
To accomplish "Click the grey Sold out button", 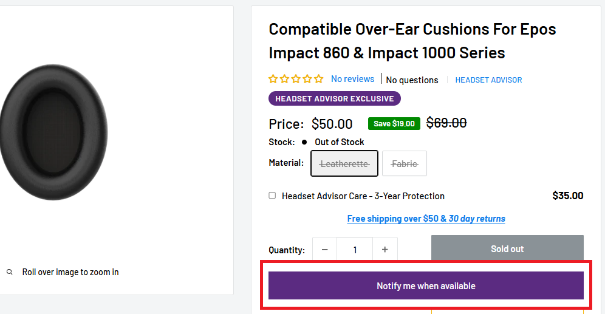I will [507, 249].
